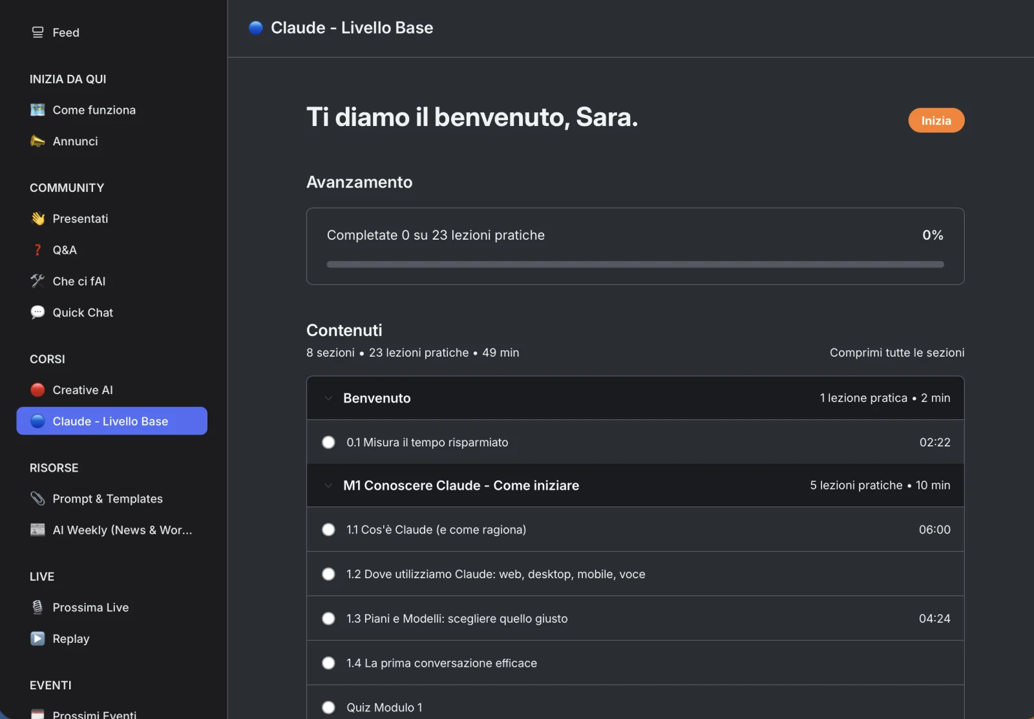
Task: Open lesson 1.3 Piani e Modelli
Action: coord(635,619)
